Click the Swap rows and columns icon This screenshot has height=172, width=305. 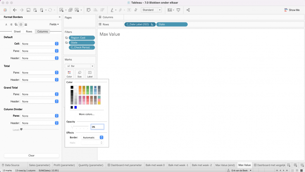click(x=88, y=10)
